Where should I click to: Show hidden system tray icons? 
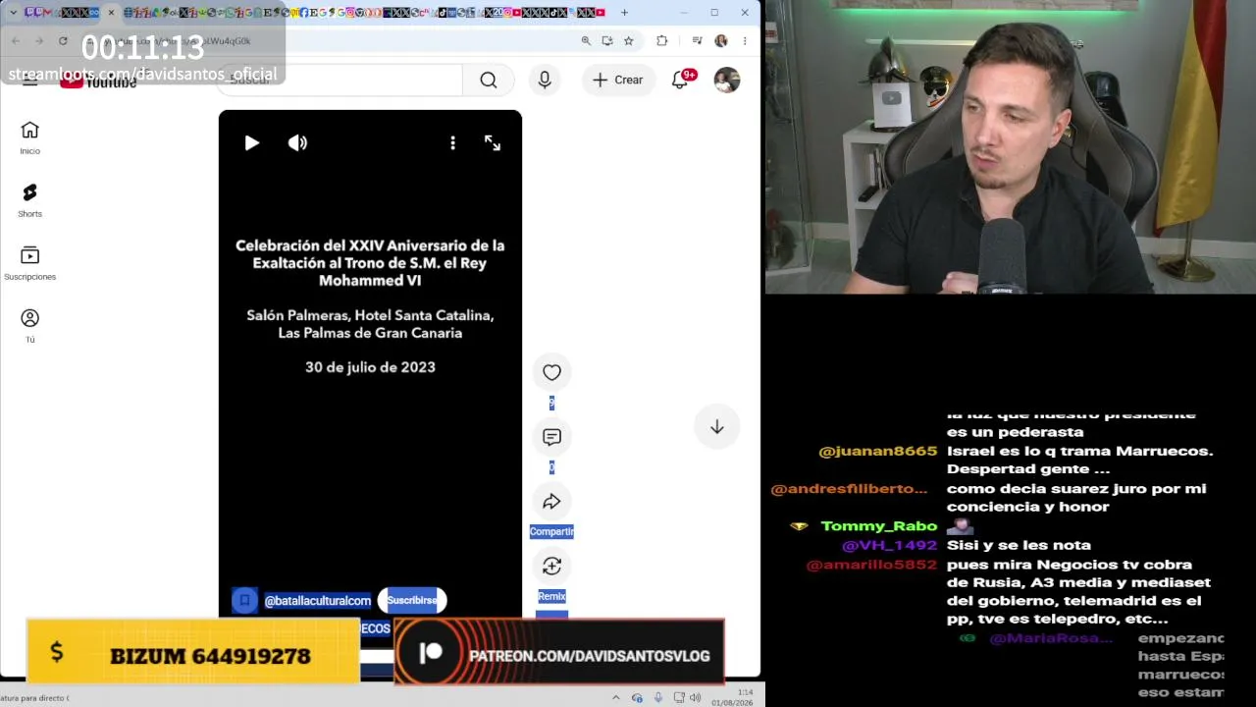616,698
